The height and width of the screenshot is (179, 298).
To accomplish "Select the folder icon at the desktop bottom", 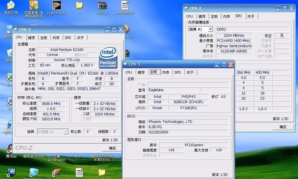I will click(x=102, y=173).
